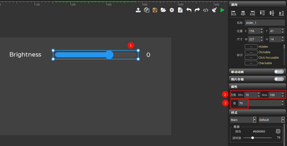The image size is (287, 146).
Task: Decrease the Y position value
Action: pyautogui.click(x=283, y=32)
